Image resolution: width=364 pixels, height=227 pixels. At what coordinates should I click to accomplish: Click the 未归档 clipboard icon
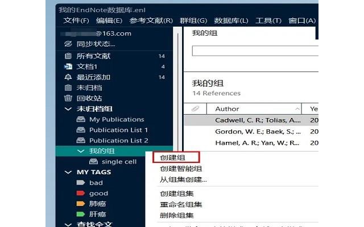pyautogui.click(x=68, y=88)
